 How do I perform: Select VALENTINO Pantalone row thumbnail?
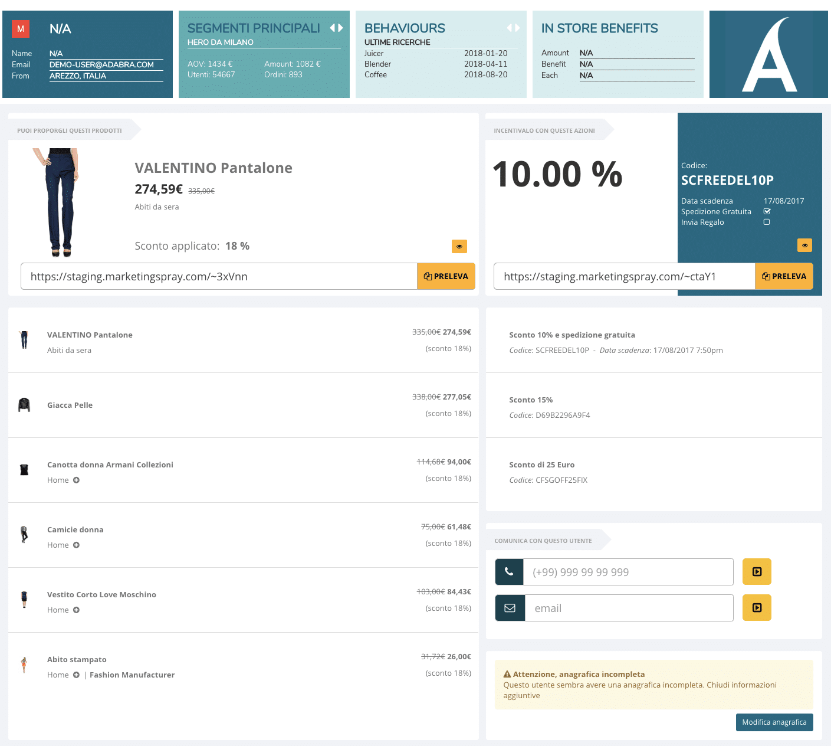pyautogui.click(x=24, y=340)
